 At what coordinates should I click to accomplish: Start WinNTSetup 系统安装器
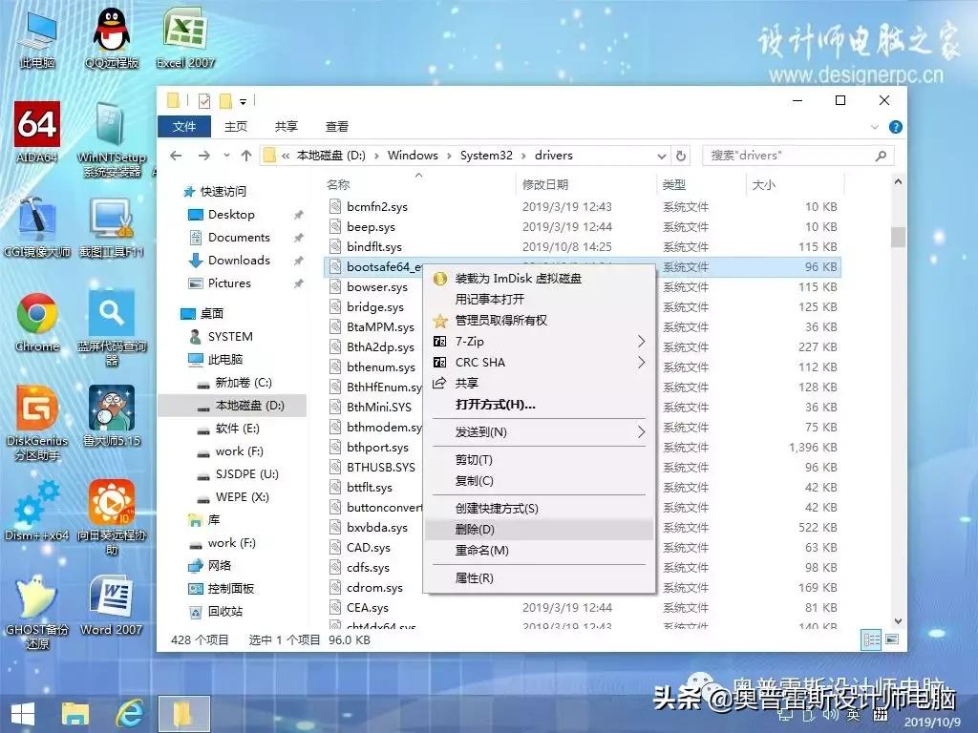pos(113,124)
